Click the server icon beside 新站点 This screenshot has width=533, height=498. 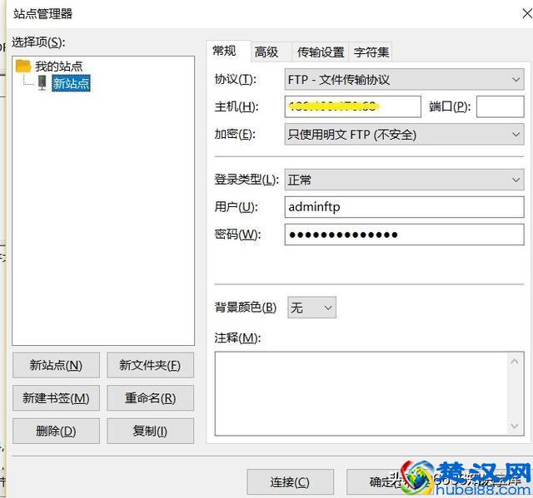click(42, 83)
